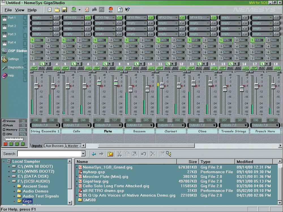Select the GigaHarp.gig file in the list

click(95, 181)
